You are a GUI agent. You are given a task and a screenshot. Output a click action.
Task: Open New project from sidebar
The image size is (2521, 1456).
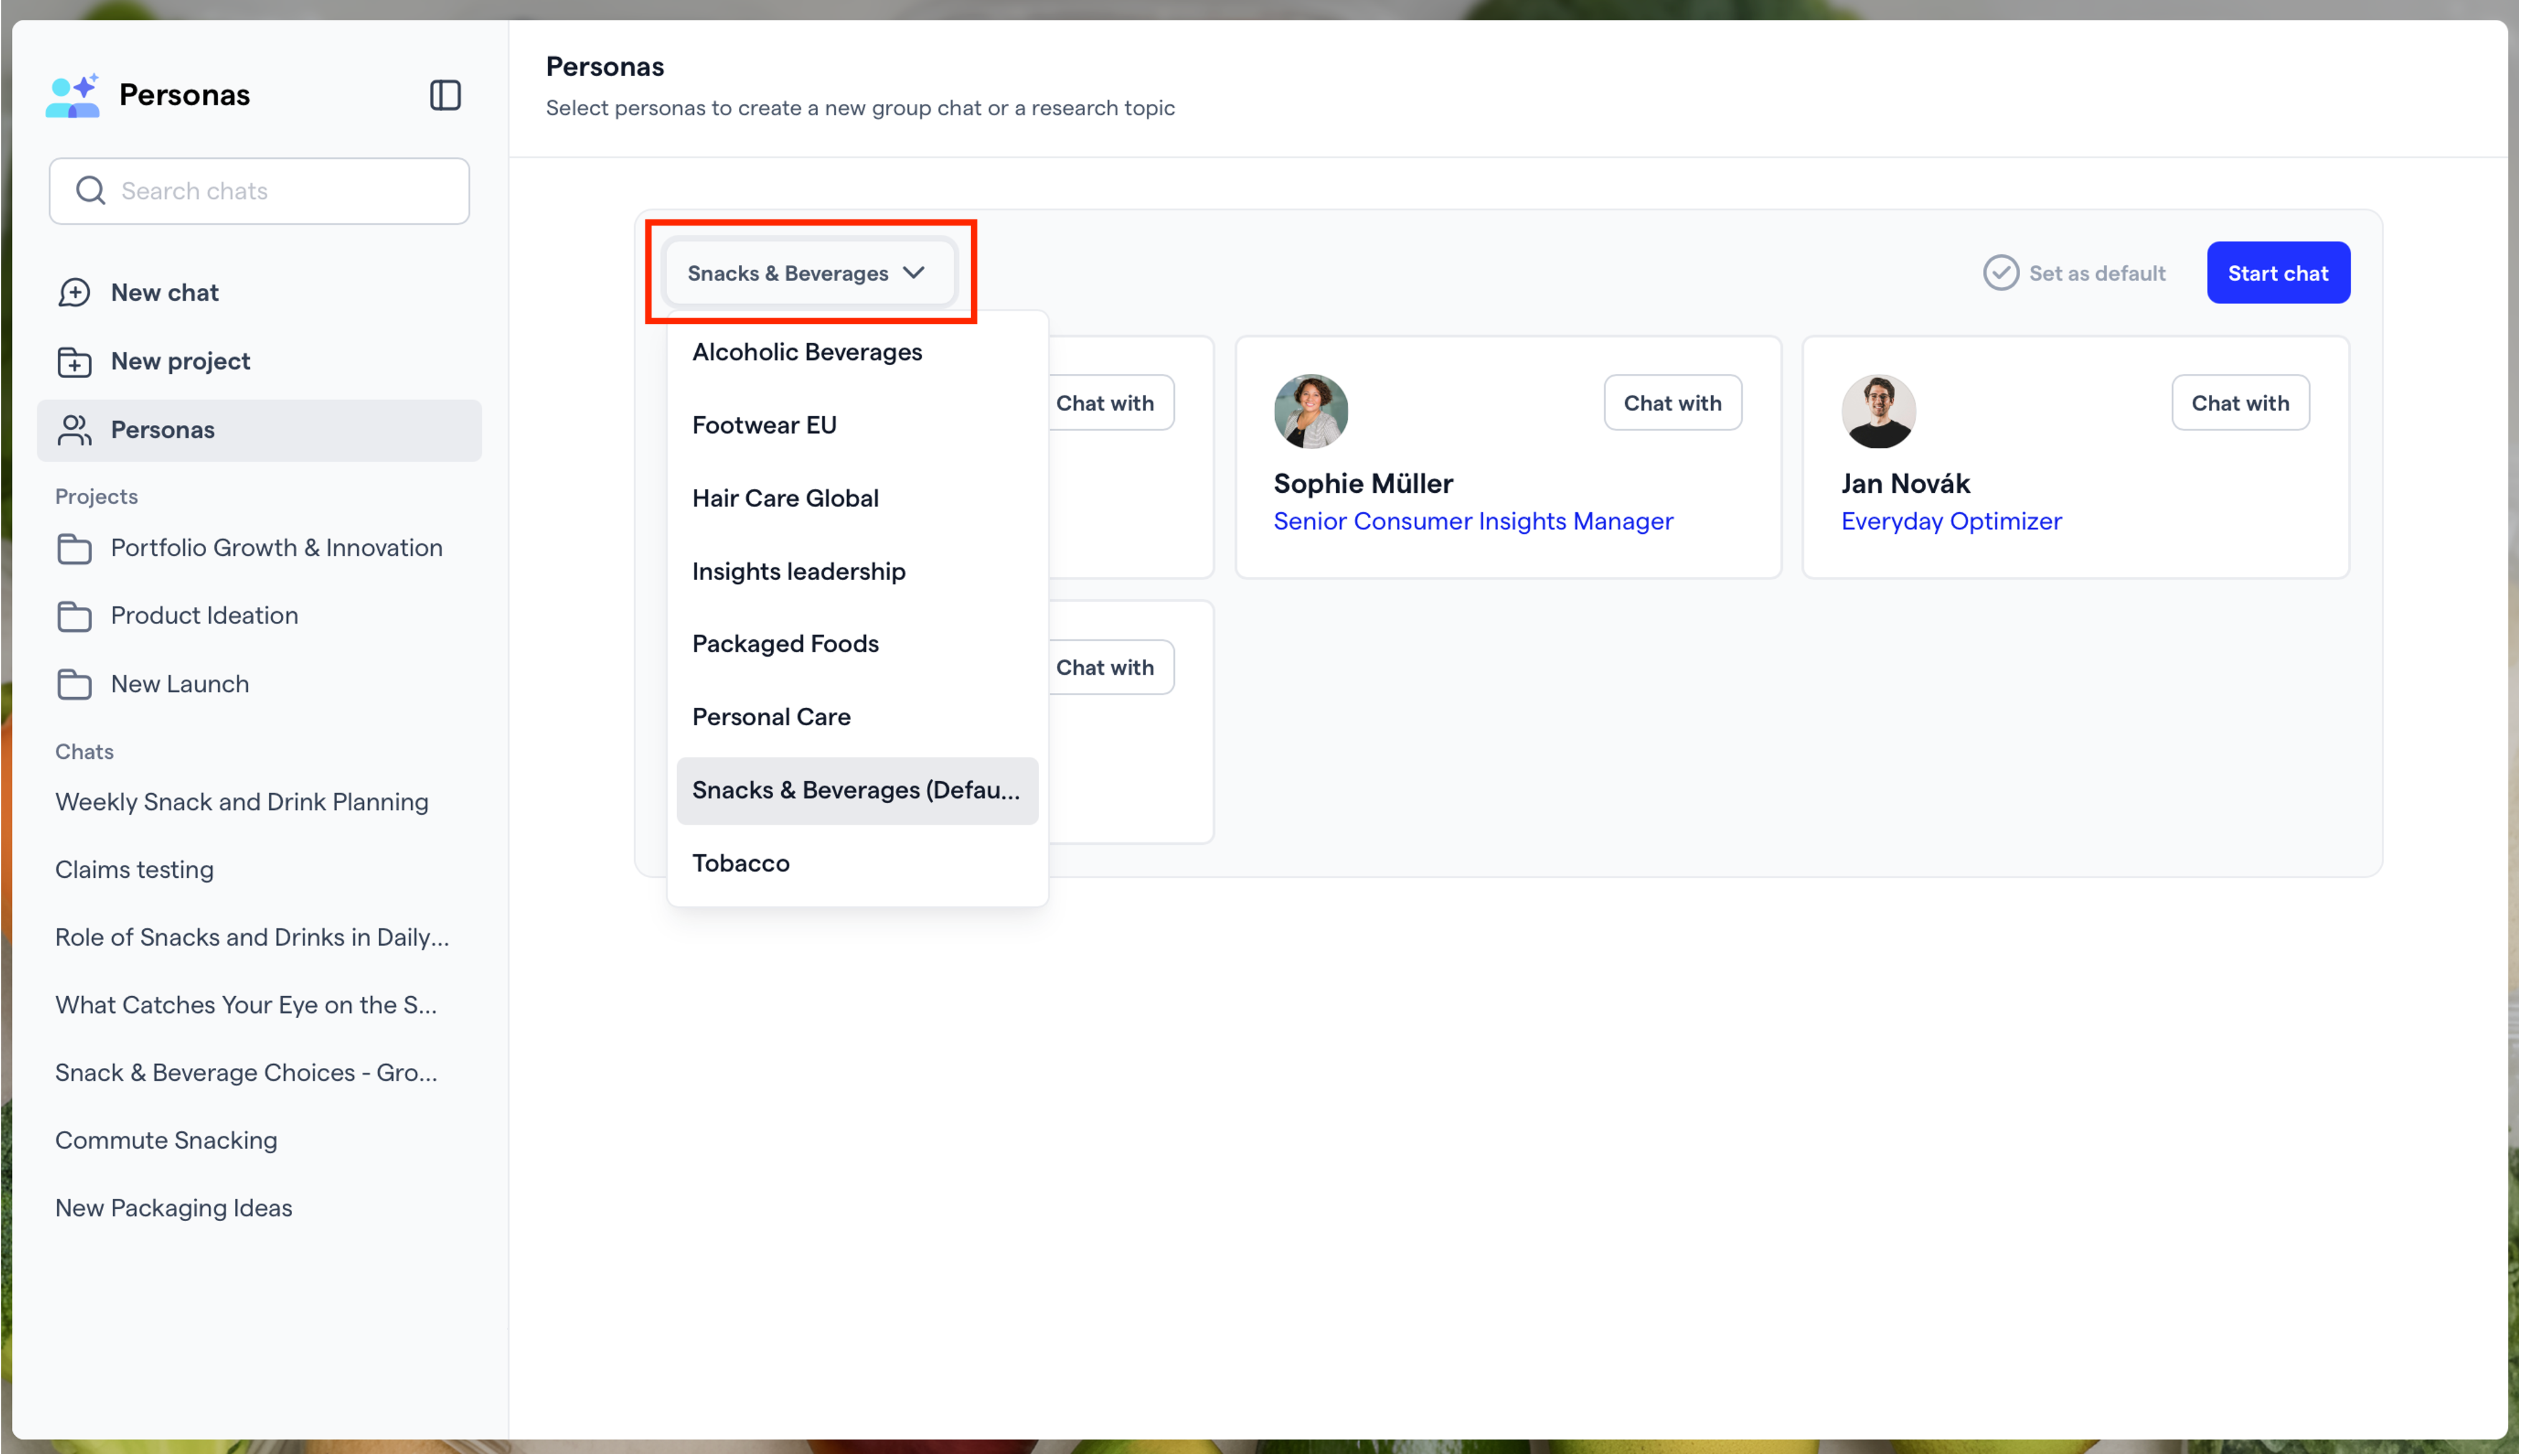[259, 361]
